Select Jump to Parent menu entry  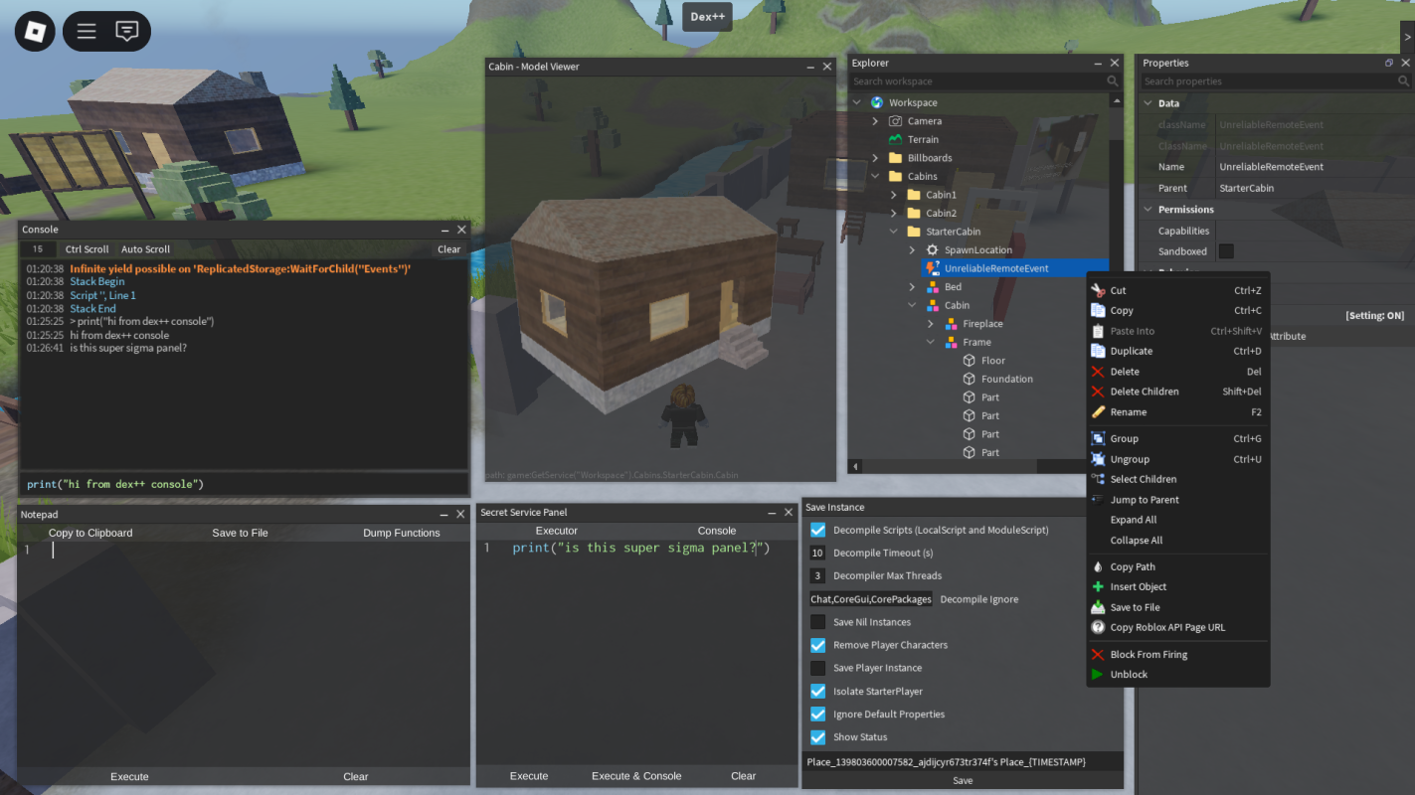click(1178, 500)
